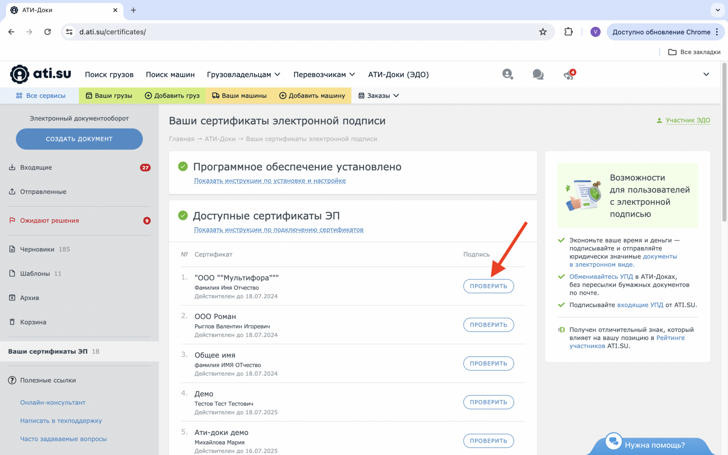Click Добавить груз
Viewport: 728px width, 455px height.
click(x=172, y=95)
